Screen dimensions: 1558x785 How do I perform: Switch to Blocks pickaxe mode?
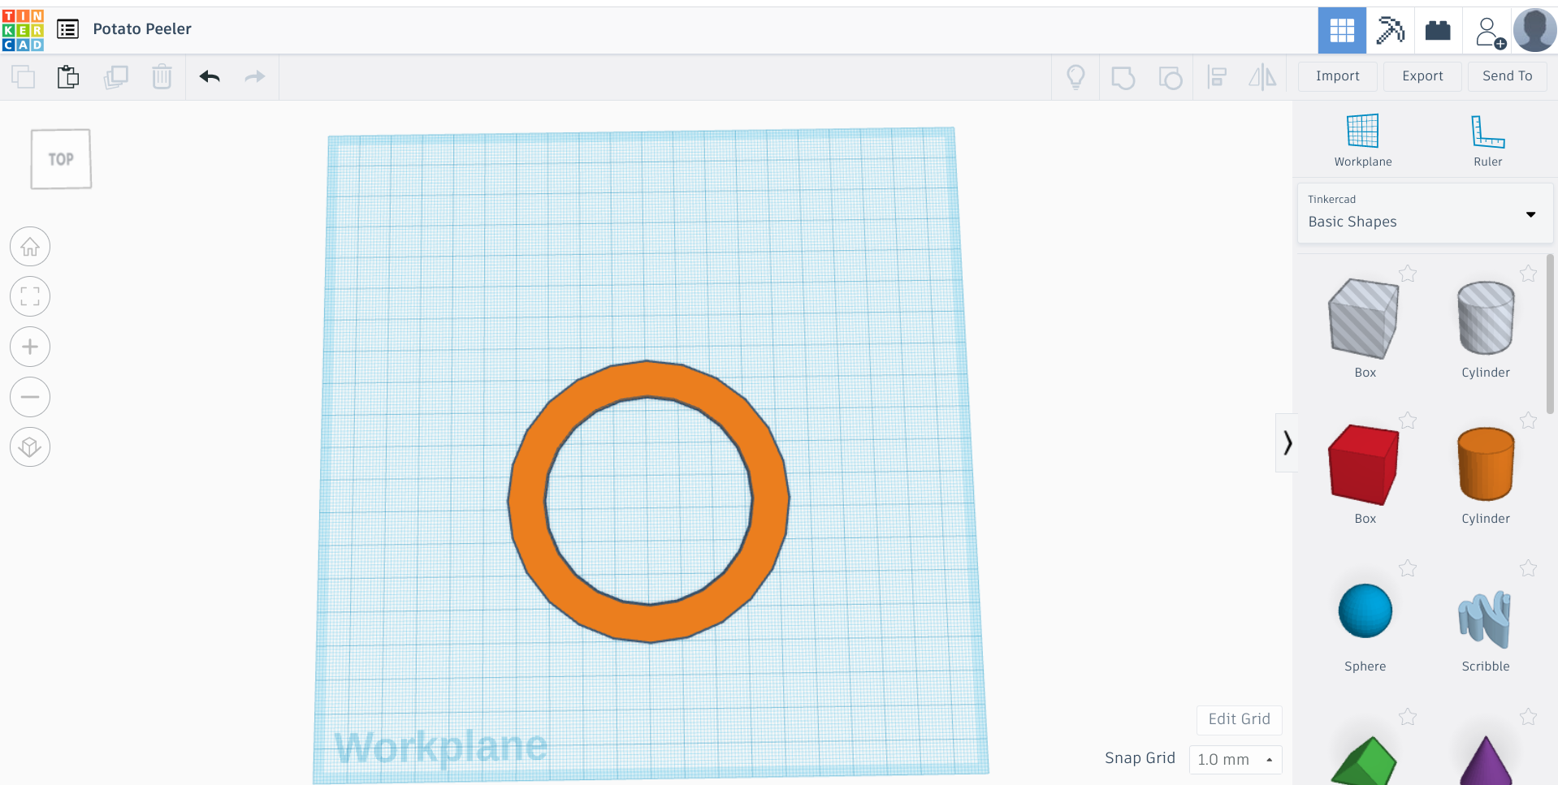click(x=1390, y=31)
